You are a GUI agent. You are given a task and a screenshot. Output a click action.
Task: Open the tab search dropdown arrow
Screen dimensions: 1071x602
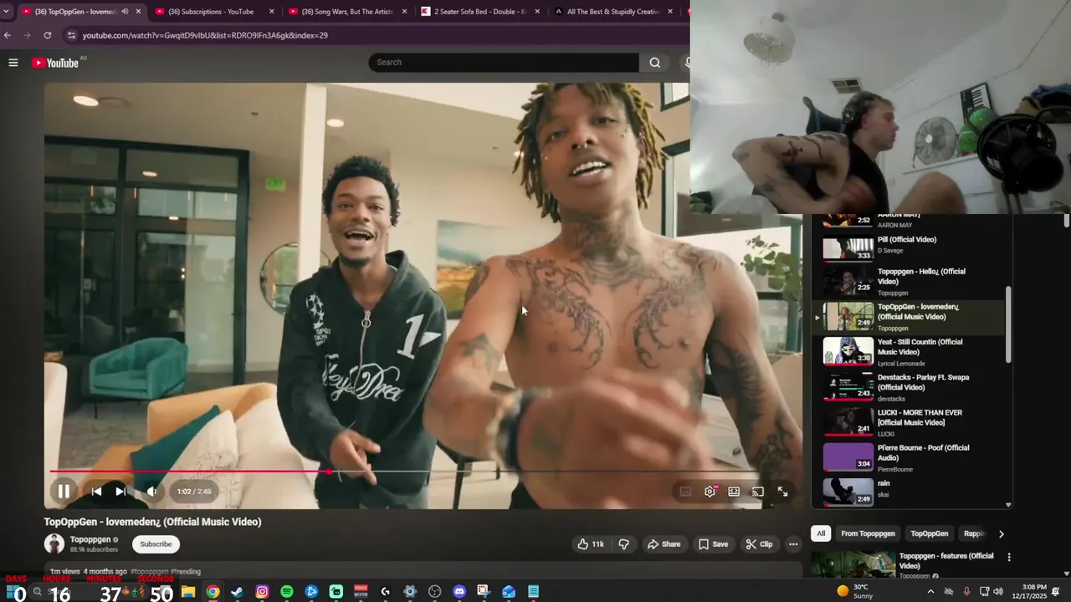pos(7,12)
